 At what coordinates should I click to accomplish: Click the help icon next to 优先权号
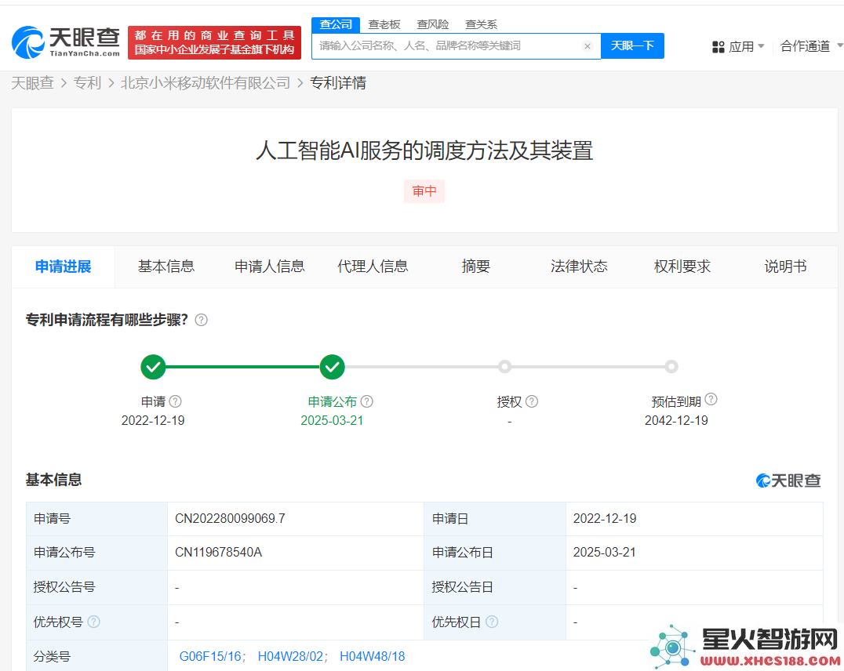[93, 622]
